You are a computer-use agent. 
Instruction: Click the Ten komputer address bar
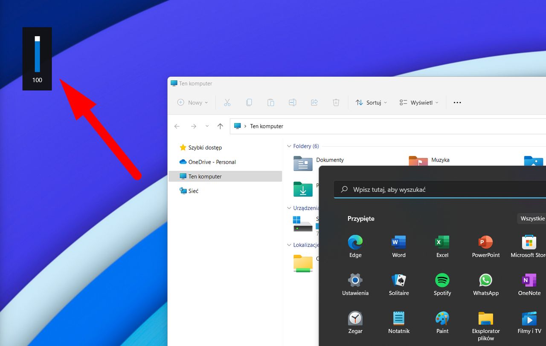point(388,126)
